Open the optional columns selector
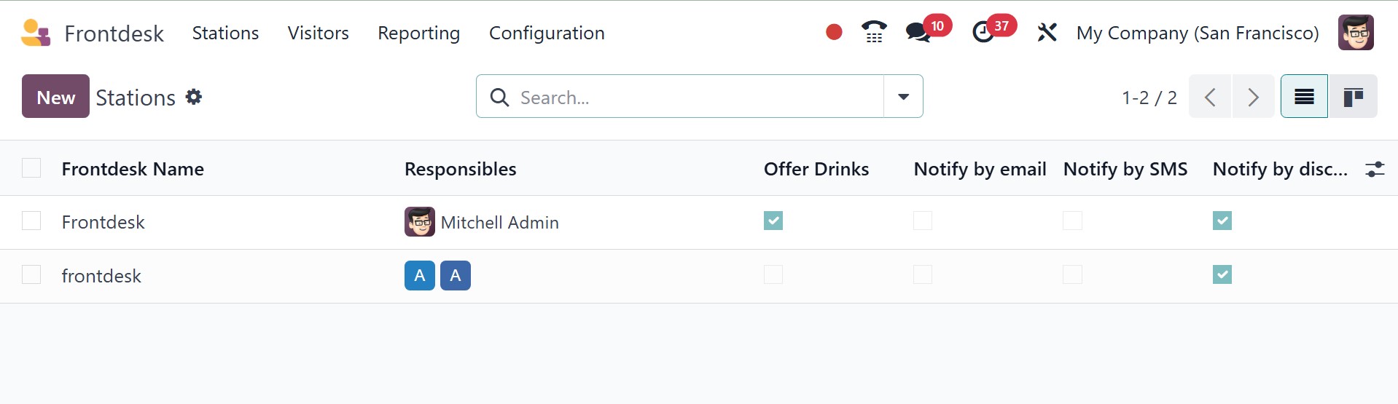 pos(1375,169)
